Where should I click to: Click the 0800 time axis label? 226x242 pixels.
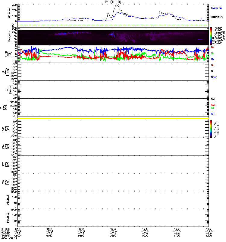[81, 236]
